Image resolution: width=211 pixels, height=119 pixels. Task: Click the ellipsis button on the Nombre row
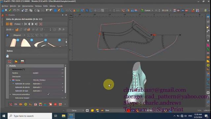[62, 73]
